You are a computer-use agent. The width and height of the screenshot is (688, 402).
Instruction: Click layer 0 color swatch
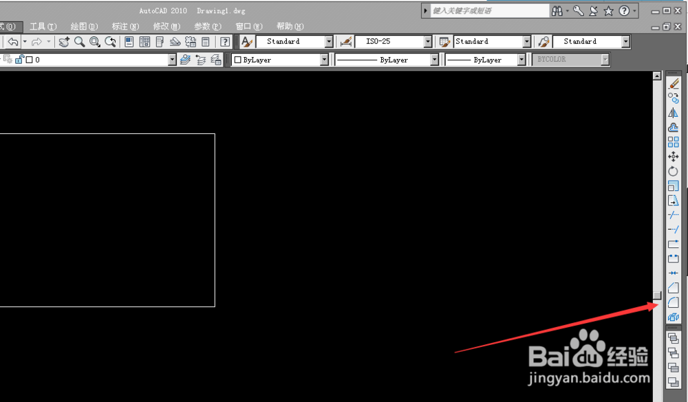click(30, 60)
